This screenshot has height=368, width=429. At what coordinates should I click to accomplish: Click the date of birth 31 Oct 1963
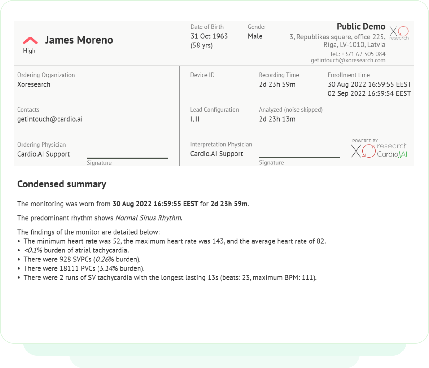tap(209, 36)
